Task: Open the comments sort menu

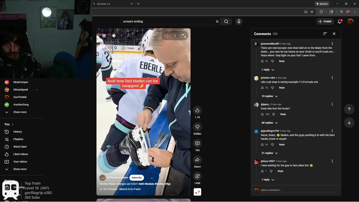Action: click(325, 34)
